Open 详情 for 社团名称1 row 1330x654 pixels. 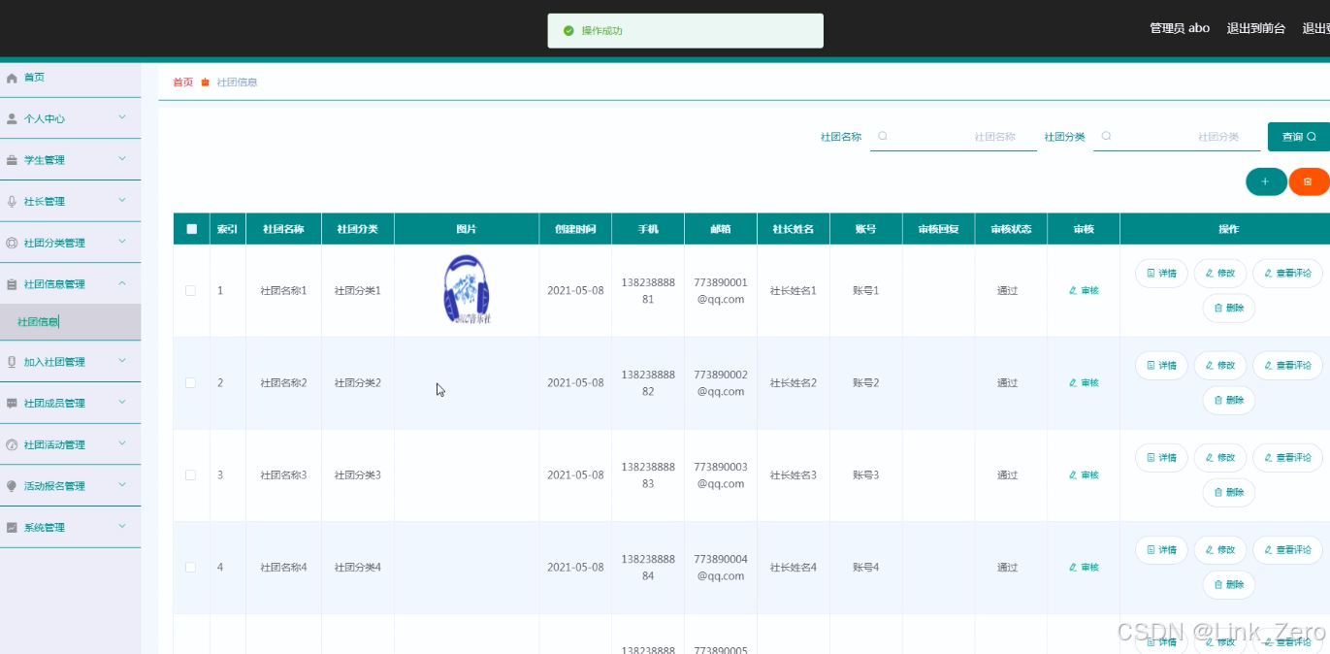1161,274
